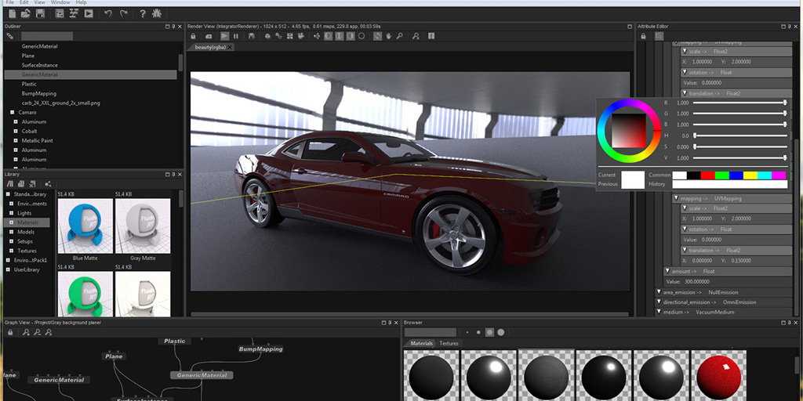
Task: Click the bug report icon
Action: pyautogui.click(x=157, y=14)
